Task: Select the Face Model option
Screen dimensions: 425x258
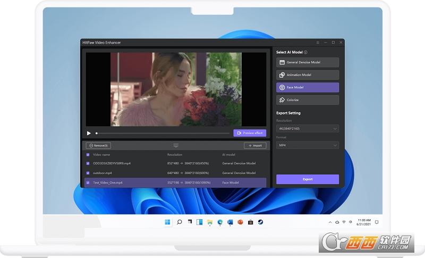Action: [x=308, y=87]
